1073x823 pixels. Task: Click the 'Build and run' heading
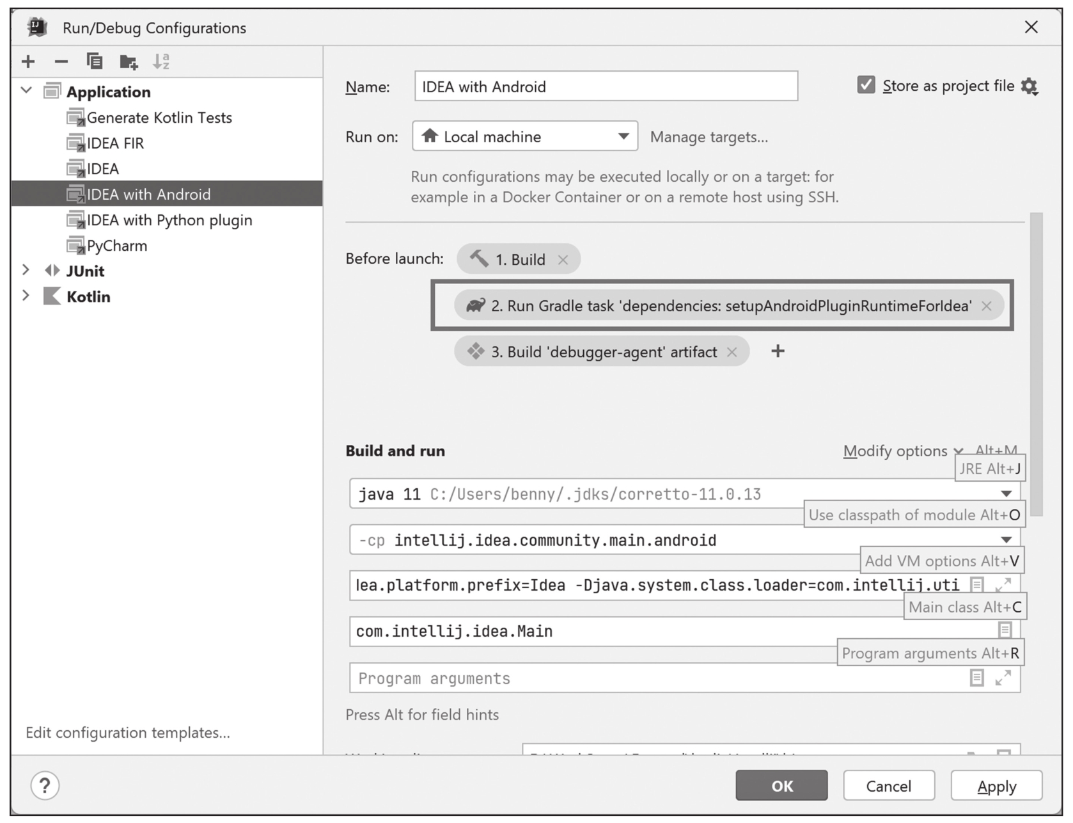tap(395, 451)
